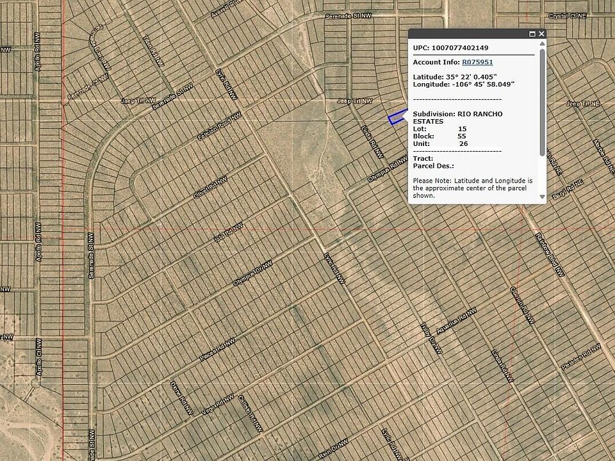
Task: Click the Troy Dr NW street label
Action: [x=430, y=339]
